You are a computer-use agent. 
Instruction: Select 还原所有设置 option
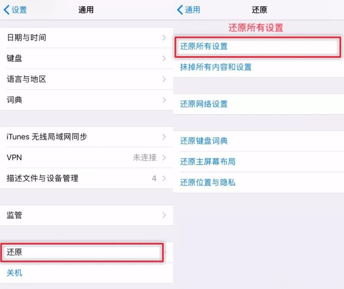tap(258, 47)
